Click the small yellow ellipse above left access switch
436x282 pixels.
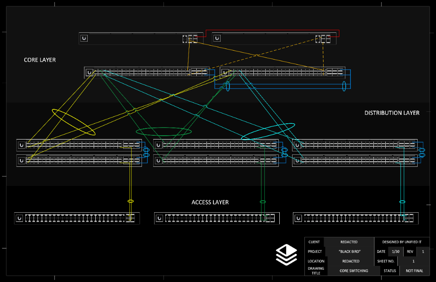pos(131,201)
